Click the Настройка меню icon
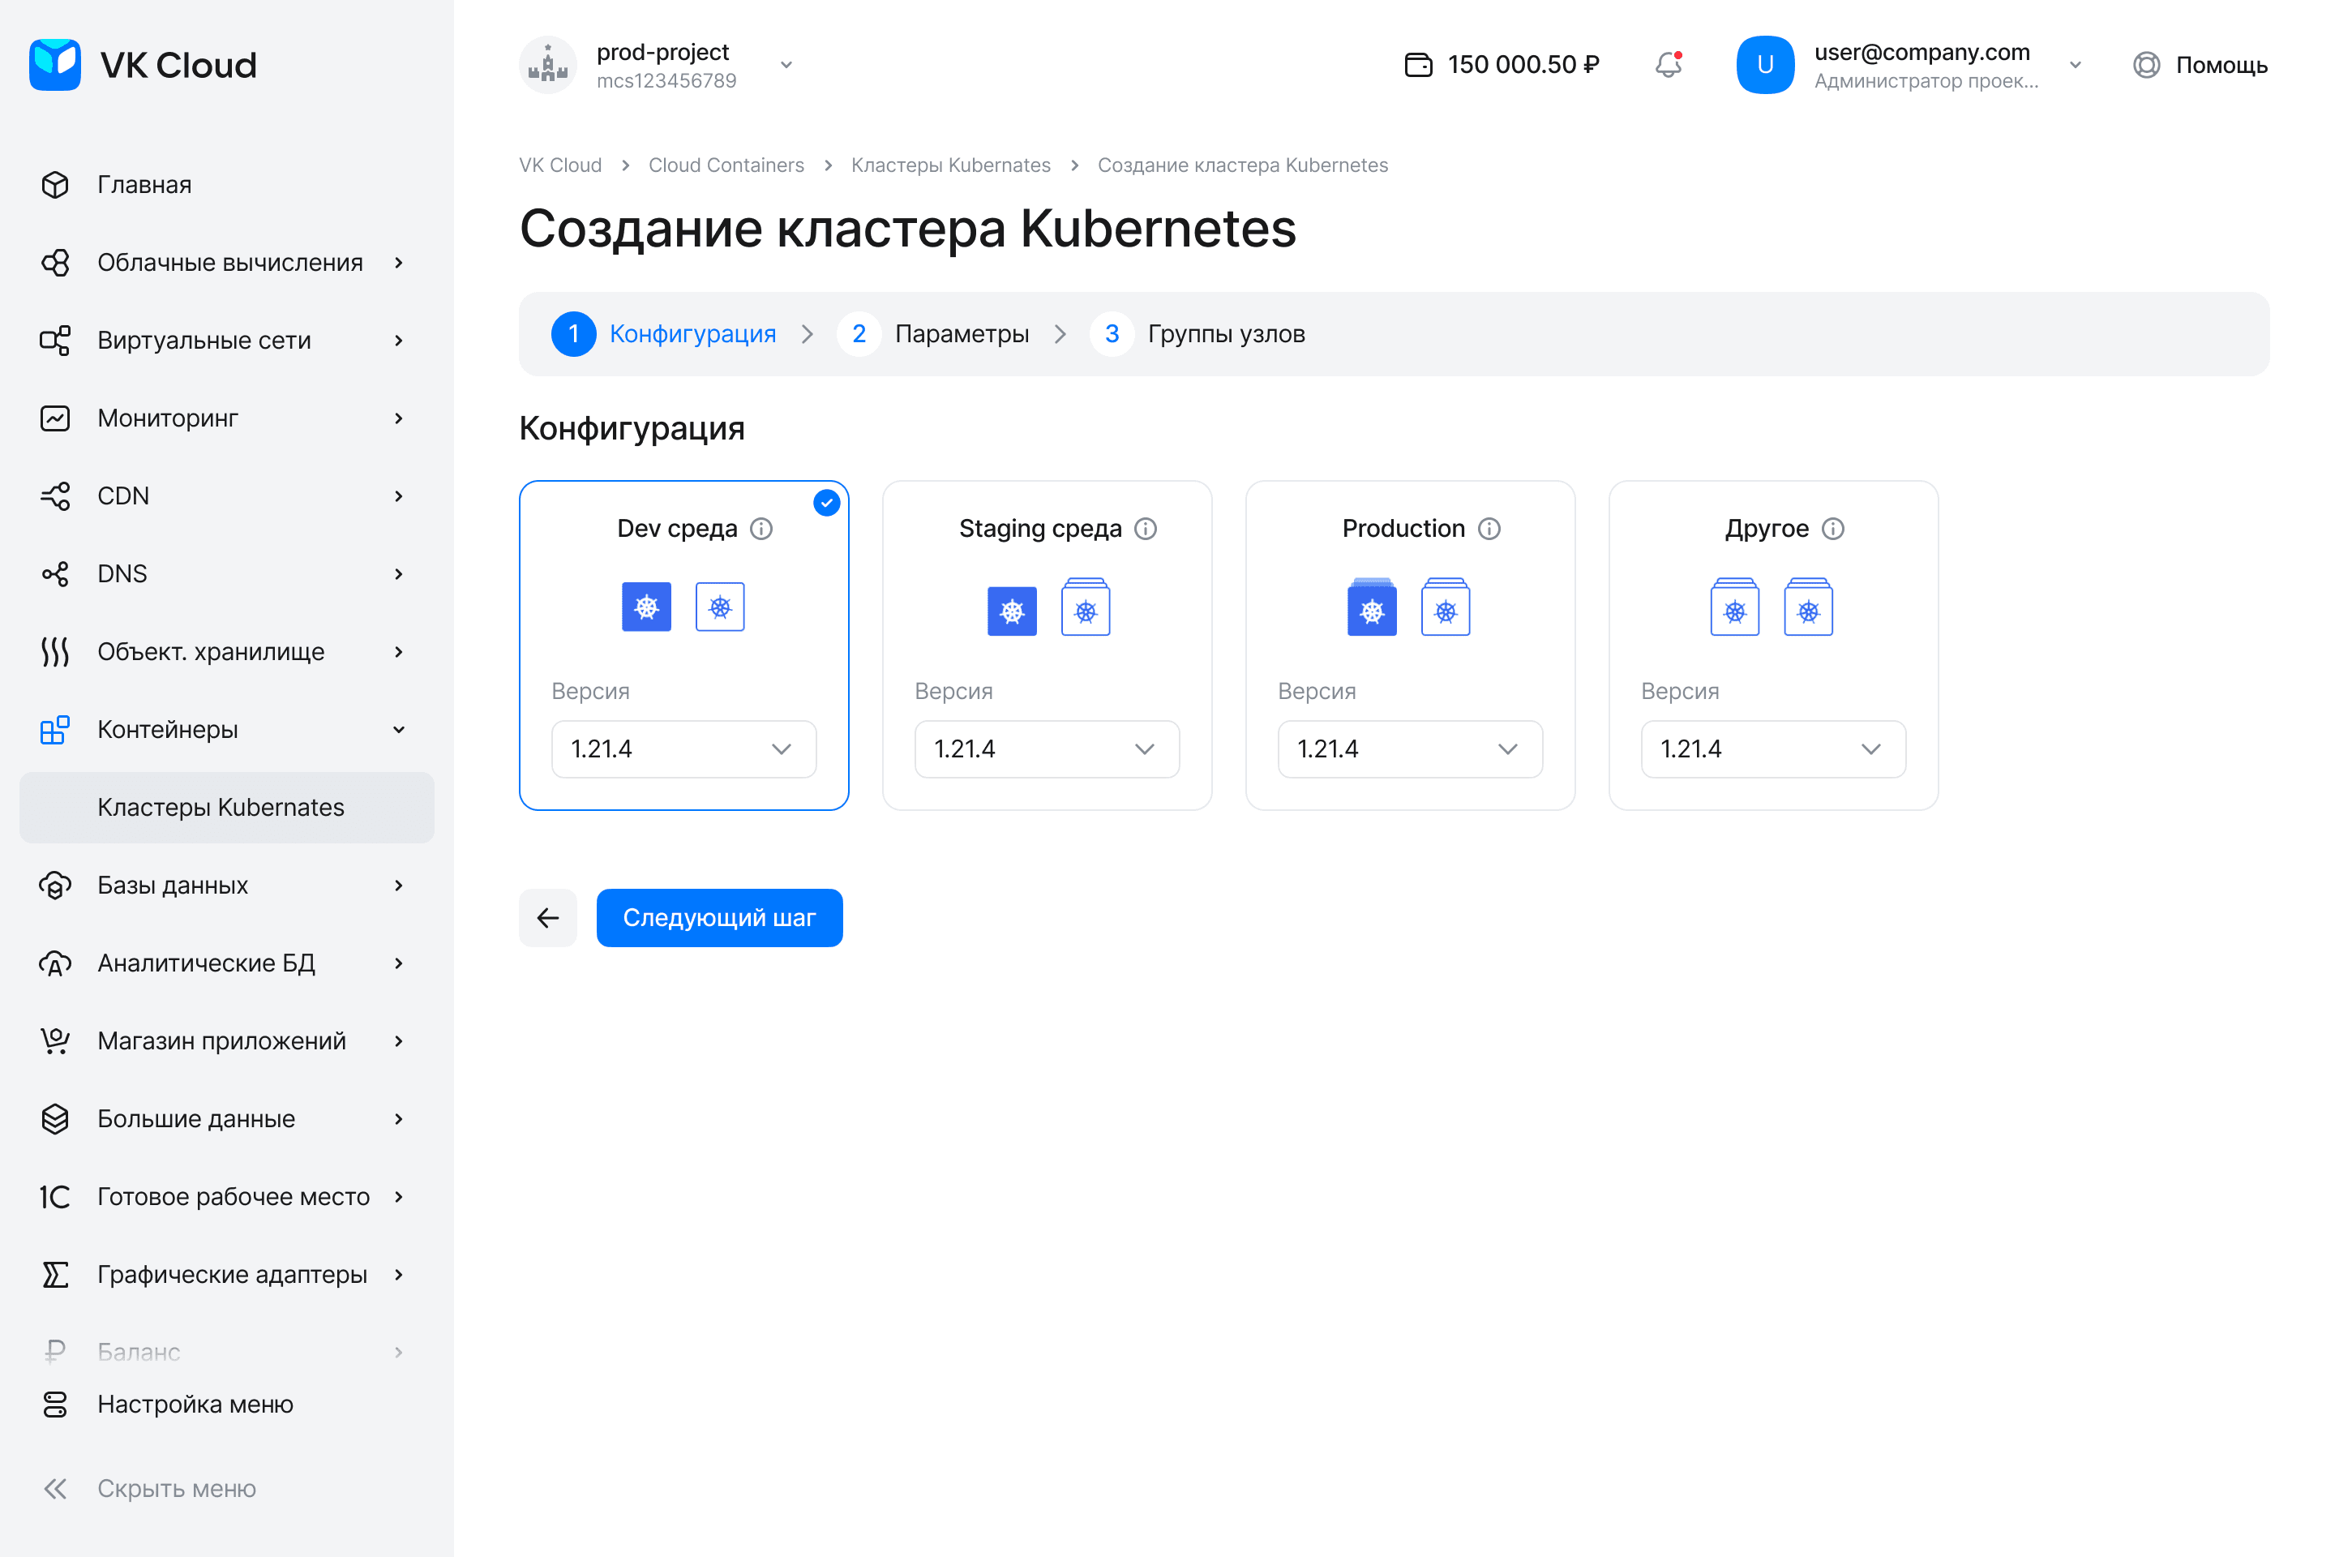This screenshot has height=1557, width=2335. tap(54, 1404)
